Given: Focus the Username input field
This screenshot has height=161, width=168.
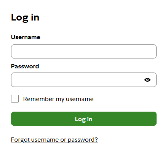Looking at the screenshot, I should pyautogui.click(x=84, y=51).
